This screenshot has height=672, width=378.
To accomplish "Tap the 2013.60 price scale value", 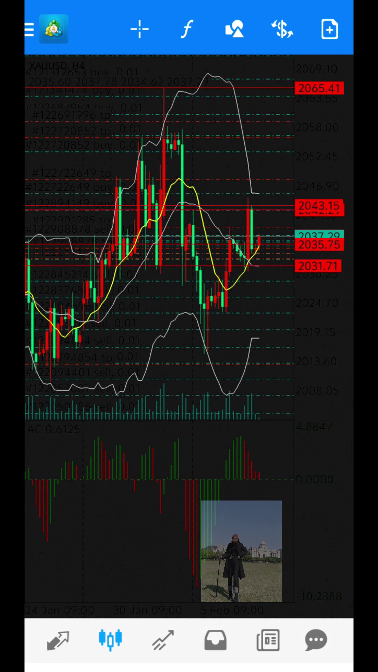I will coord(316,361).
